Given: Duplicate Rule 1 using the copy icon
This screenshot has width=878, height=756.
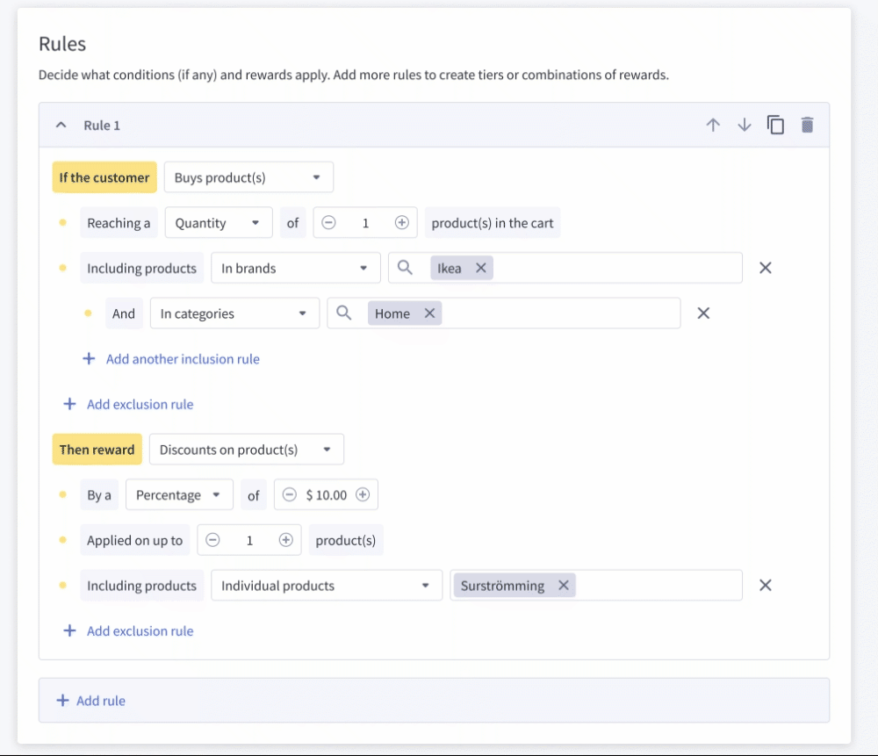Looking at the screenshot, I should coord(775,125).
